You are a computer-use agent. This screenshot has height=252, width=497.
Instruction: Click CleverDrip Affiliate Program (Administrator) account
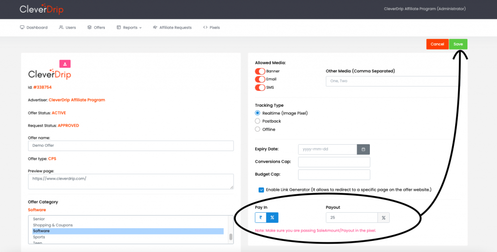click(425, 9)
